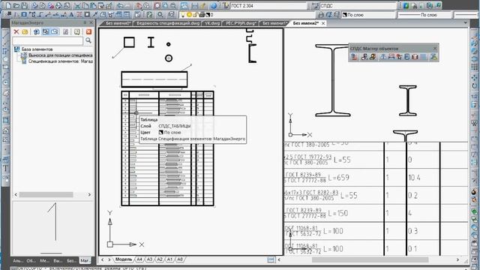Click the preview thumbnail showing numeral 1
This screenshot has width=480, height=270.
(x=52, y=227)
